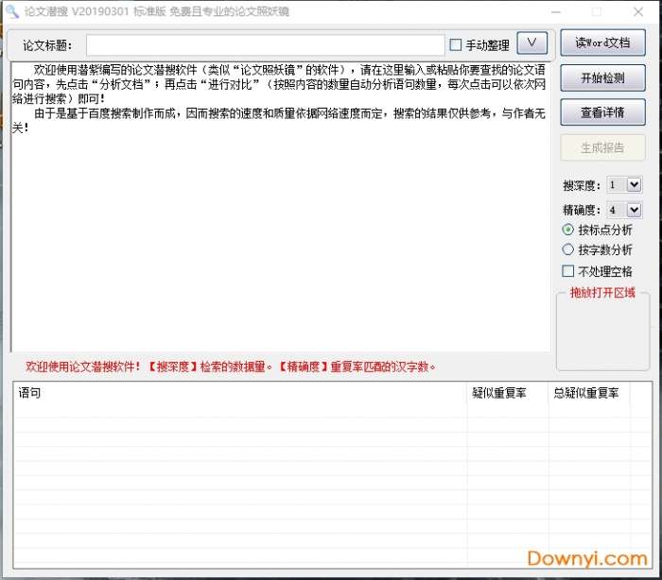Viewport: 662px width, 580px height.
Task: Select the 按标点分析 radio option
Action: tap(568, 230)
